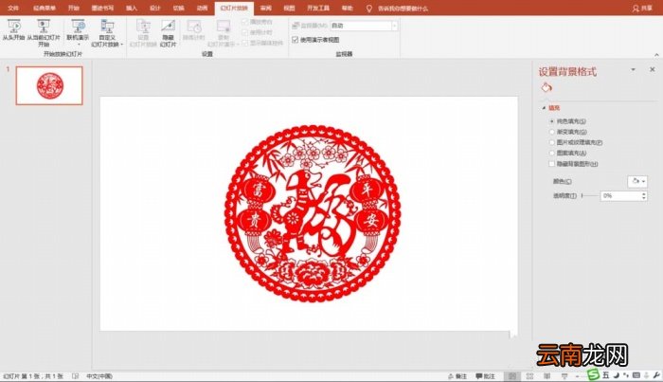Start Slide Show from status bar icon
The image size is (663, 382).
pyautogui.click(x=564, y=376)
